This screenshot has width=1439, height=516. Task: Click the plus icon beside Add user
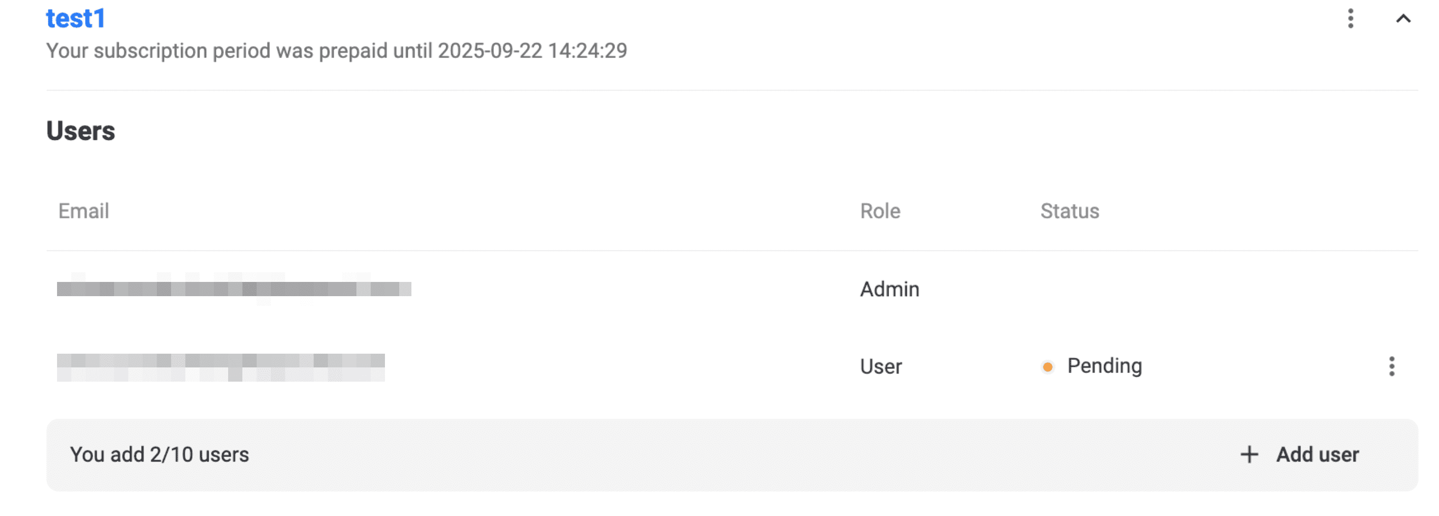point(1249,454)
